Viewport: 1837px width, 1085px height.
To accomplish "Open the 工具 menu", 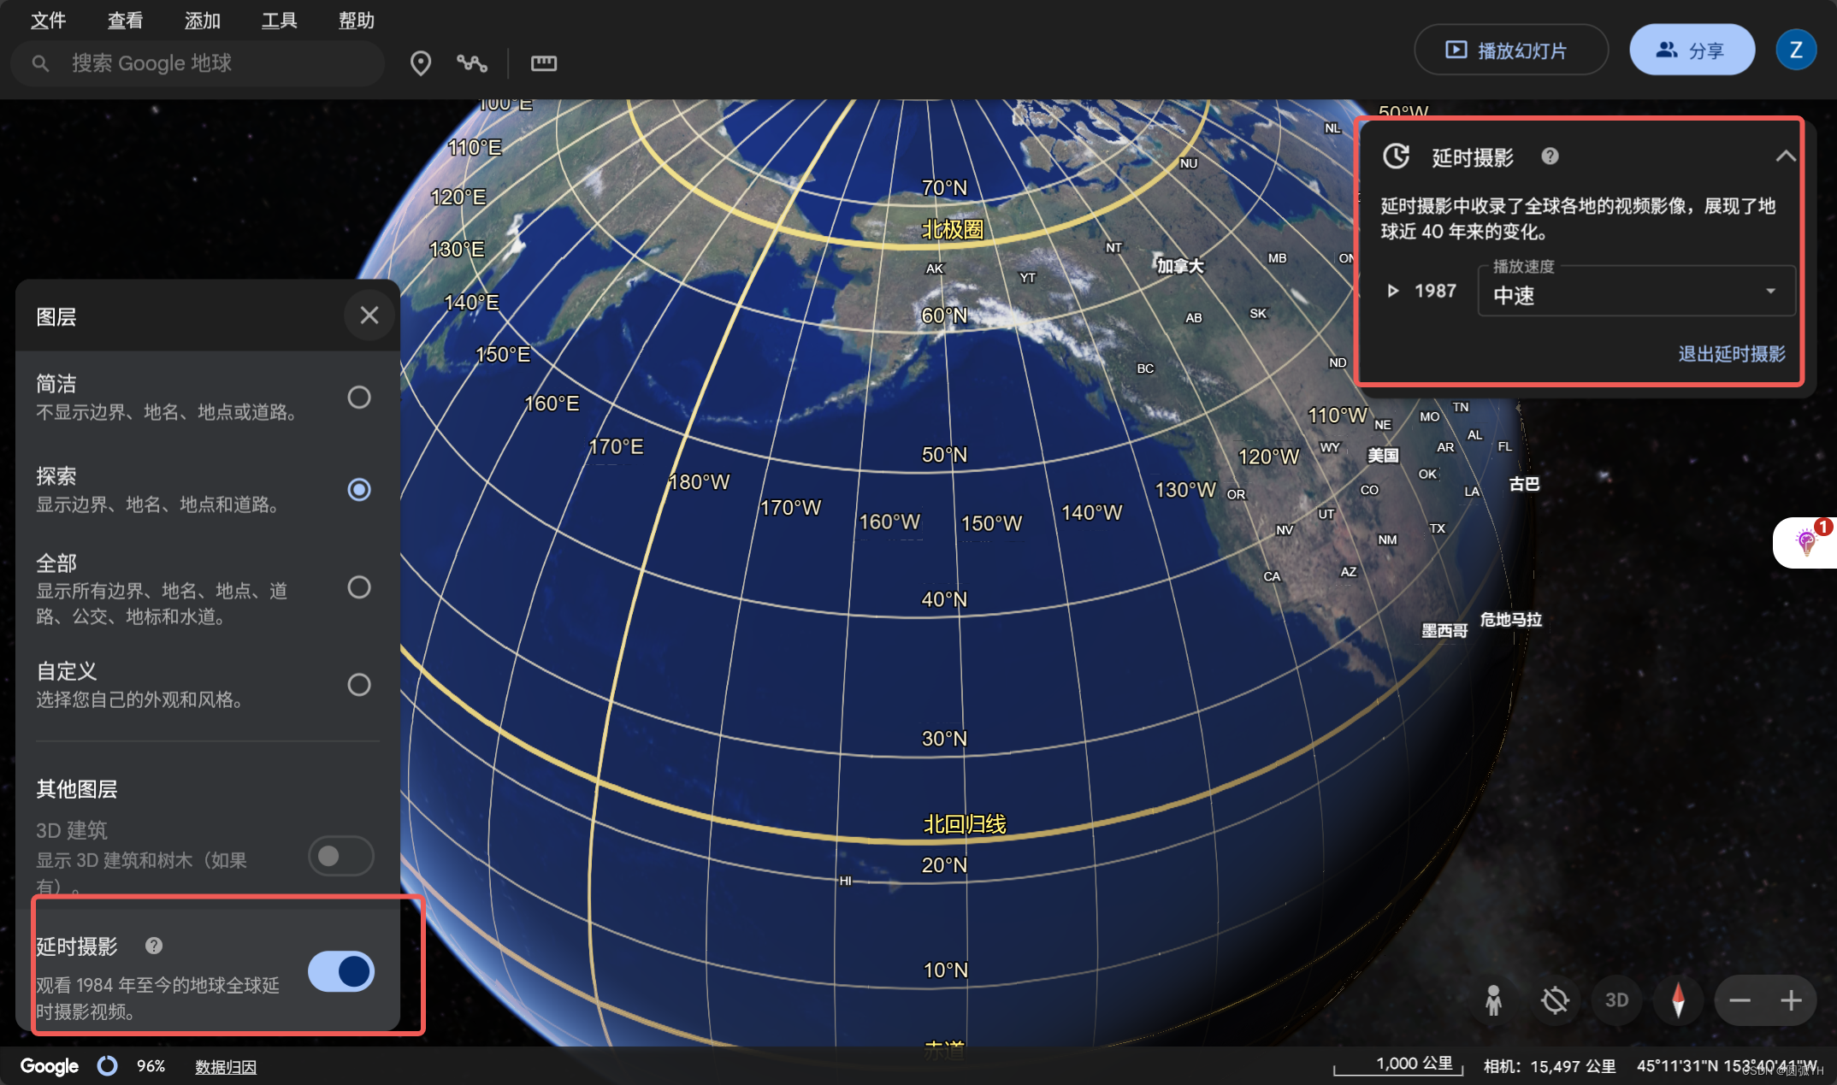I will coord(278,21).
